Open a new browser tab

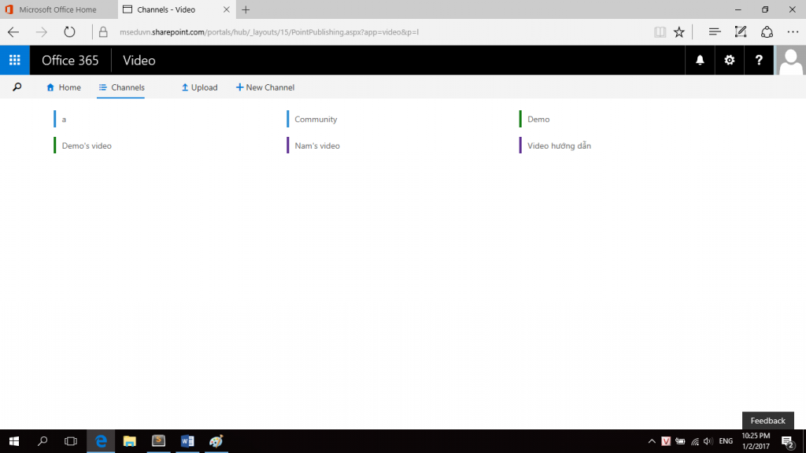pos(246,9)
